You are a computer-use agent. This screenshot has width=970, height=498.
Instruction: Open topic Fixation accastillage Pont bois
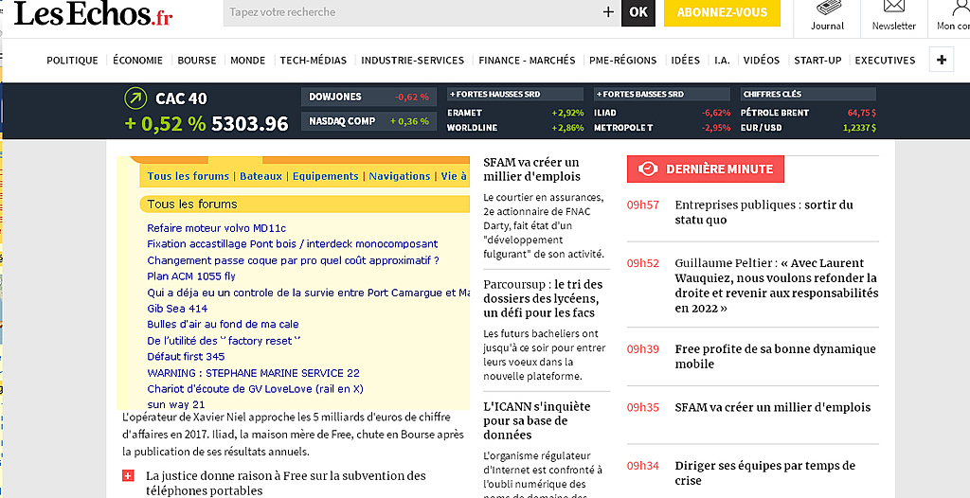(293, 244)
